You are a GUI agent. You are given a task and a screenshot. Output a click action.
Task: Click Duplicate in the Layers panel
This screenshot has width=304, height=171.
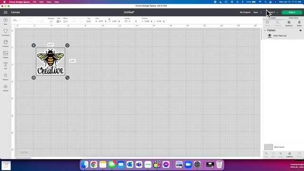click(x=289, y=23)
